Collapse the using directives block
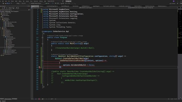182x102 pixels. (x=42, y=9)
